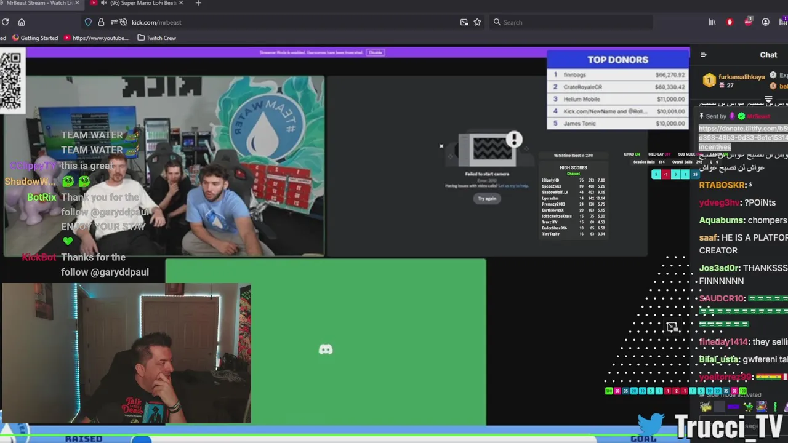The height and width of the screenshot is (443, 788).
Task: Open the Twitch Crew bookmarks folder
Action: pos(157,38)
